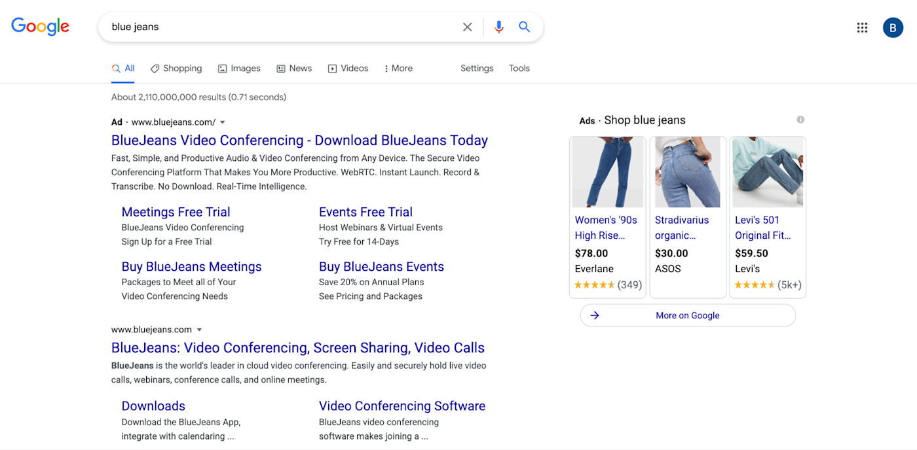Click the www.bluejeans.com result URL
The height and width of the screenshot is (450, 917).
[x=151, y=330]
